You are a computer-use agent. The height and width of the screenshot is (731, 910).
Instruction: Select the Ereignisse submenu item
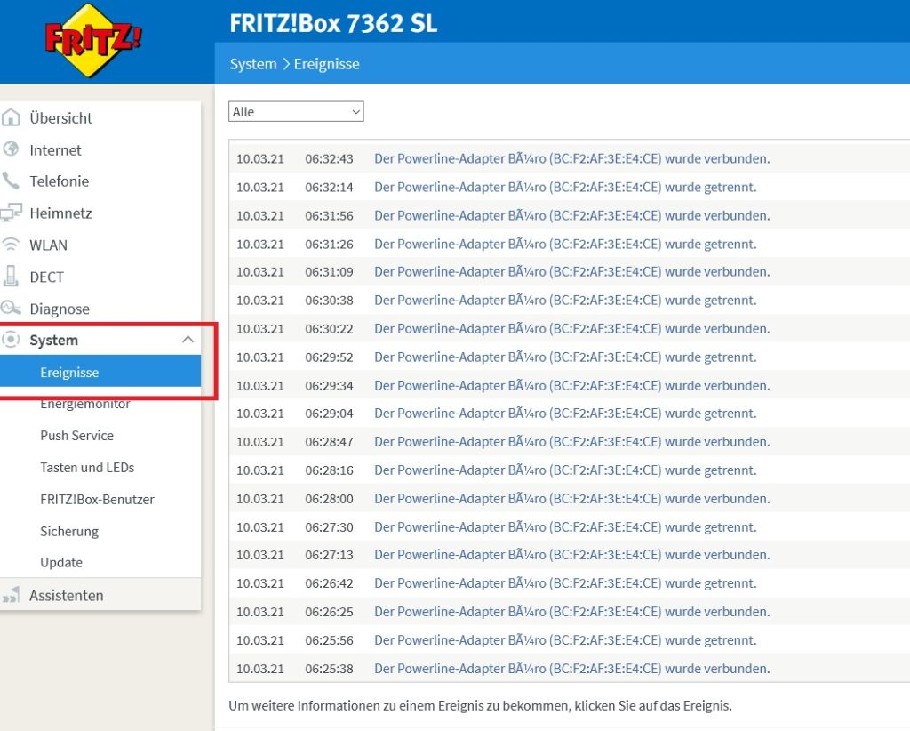point(100,372)
